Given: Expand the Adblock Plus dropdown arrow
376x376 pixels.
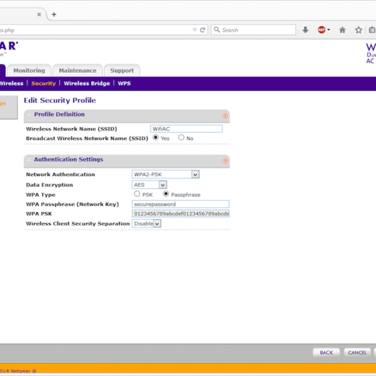Looking at the screenshot, I should point(328,30).
